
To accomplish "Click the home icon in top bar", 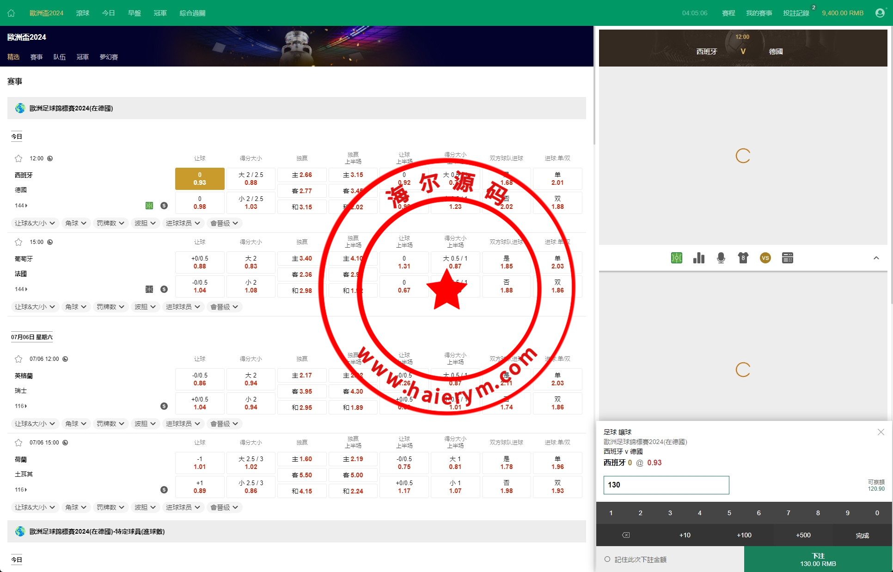I will [11, 13].
